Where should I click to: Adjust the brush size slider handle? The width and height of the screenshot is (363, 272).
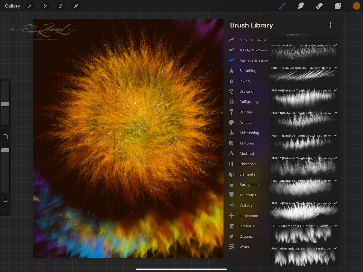[x=5, y=104]
